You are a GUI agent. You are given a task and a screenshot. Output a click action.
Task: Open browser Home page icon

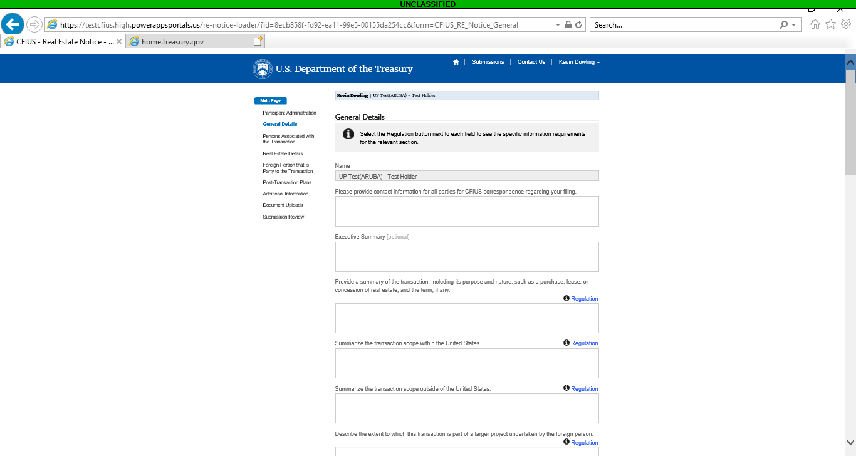[x=815, y=24]
